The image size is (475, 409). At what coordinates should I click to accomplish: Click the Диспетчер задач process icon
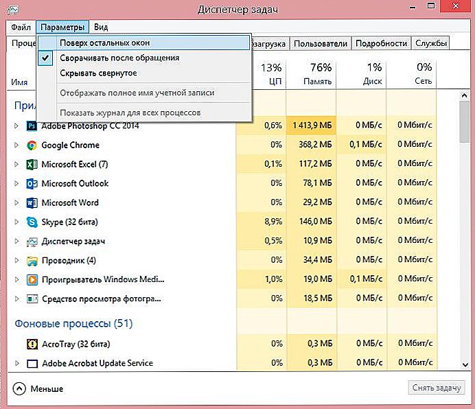coord(32,242)
